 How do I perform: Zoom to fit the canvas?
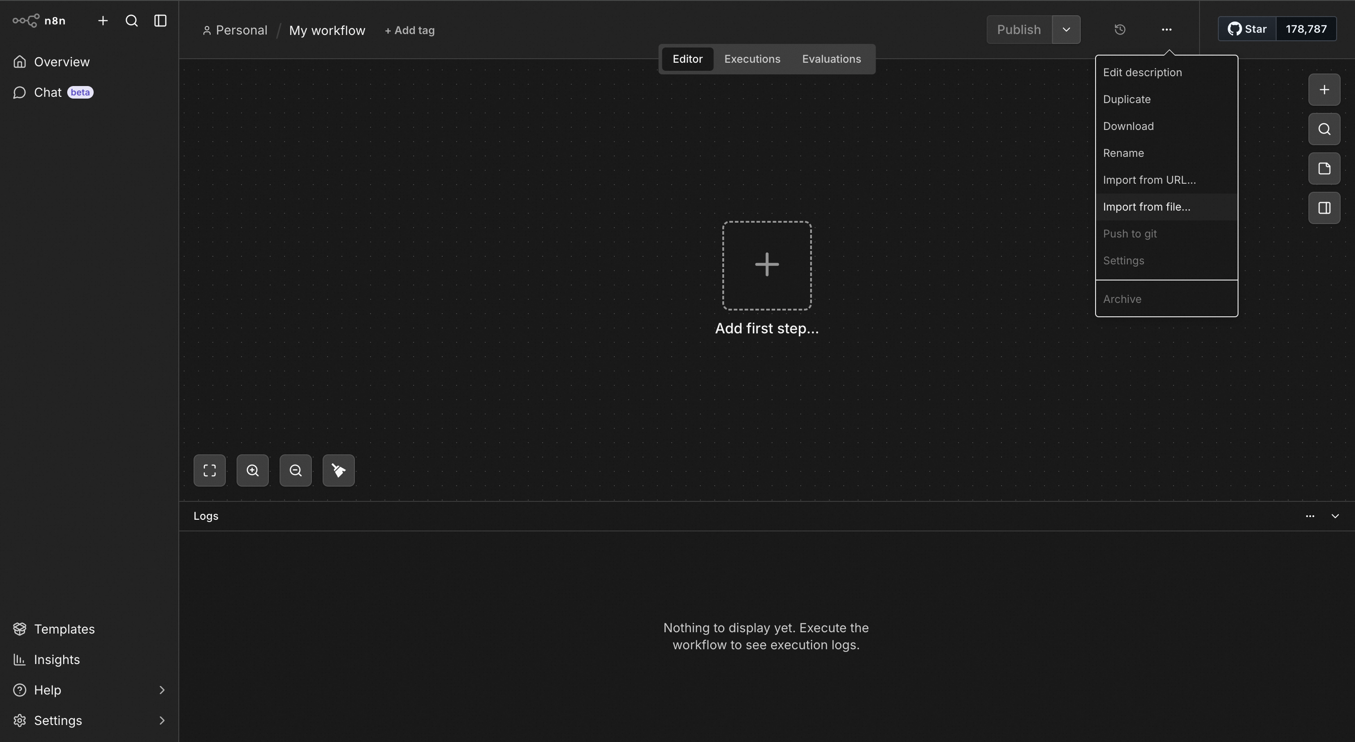[209, 470]
